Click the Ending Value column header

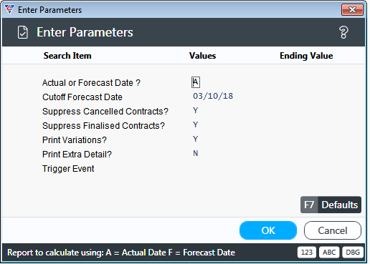click(306, 56)
